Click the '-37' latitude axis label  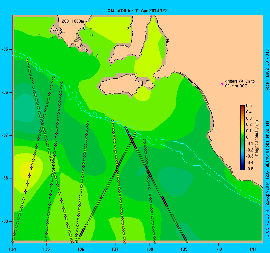point(5,135)
